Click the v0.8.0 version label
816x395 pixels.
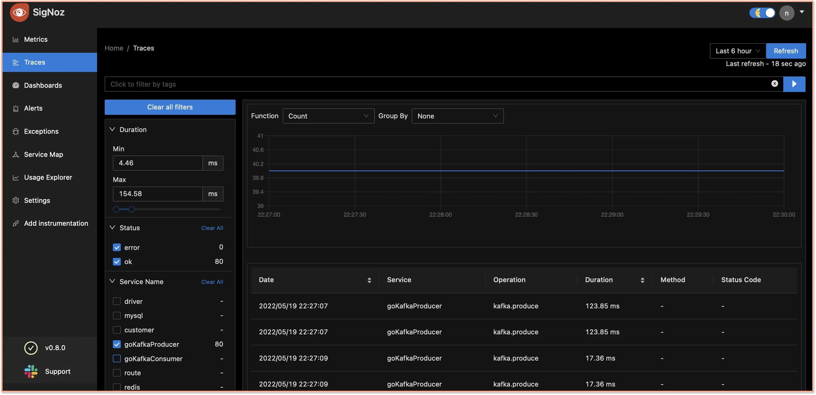[55, 348]
